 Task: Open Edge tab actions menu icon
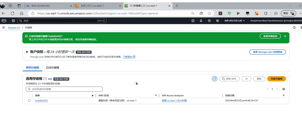pos(19,6)
